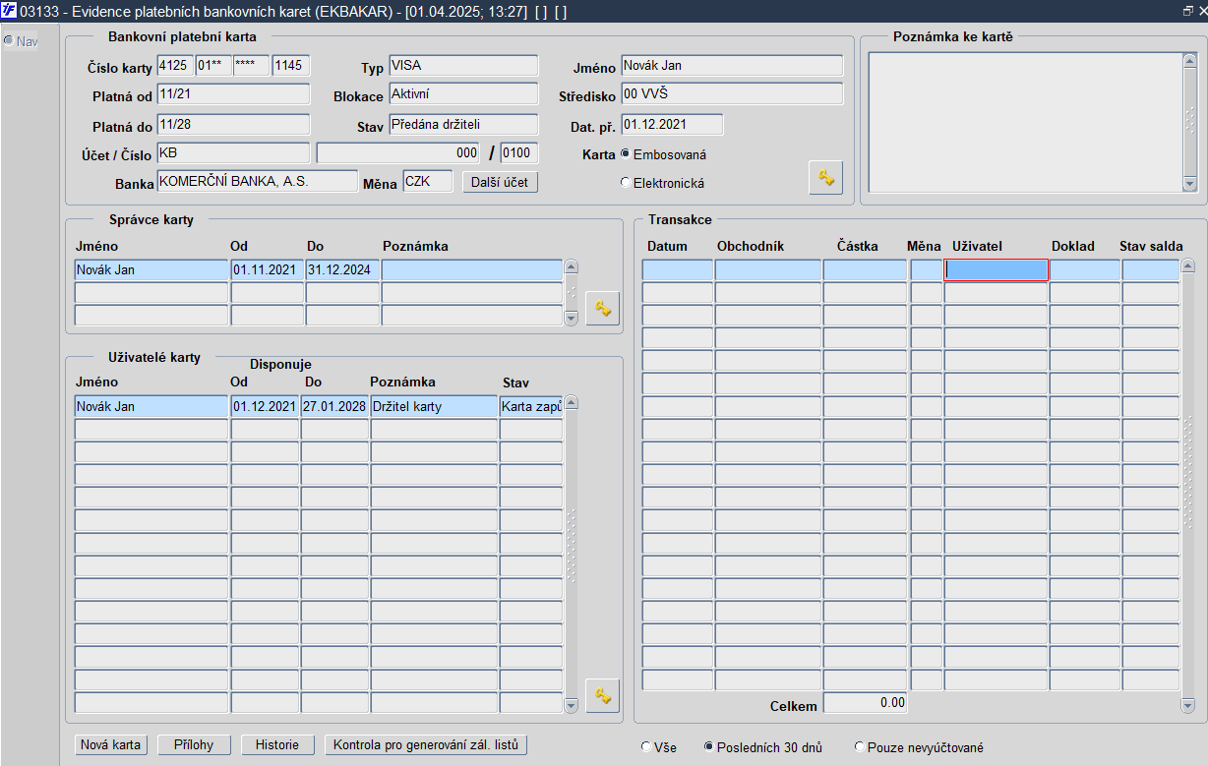This screenshot has height=766, width=1208.
Task: Click Kontrola pro generování zál. listů
Action: (426, 744)
